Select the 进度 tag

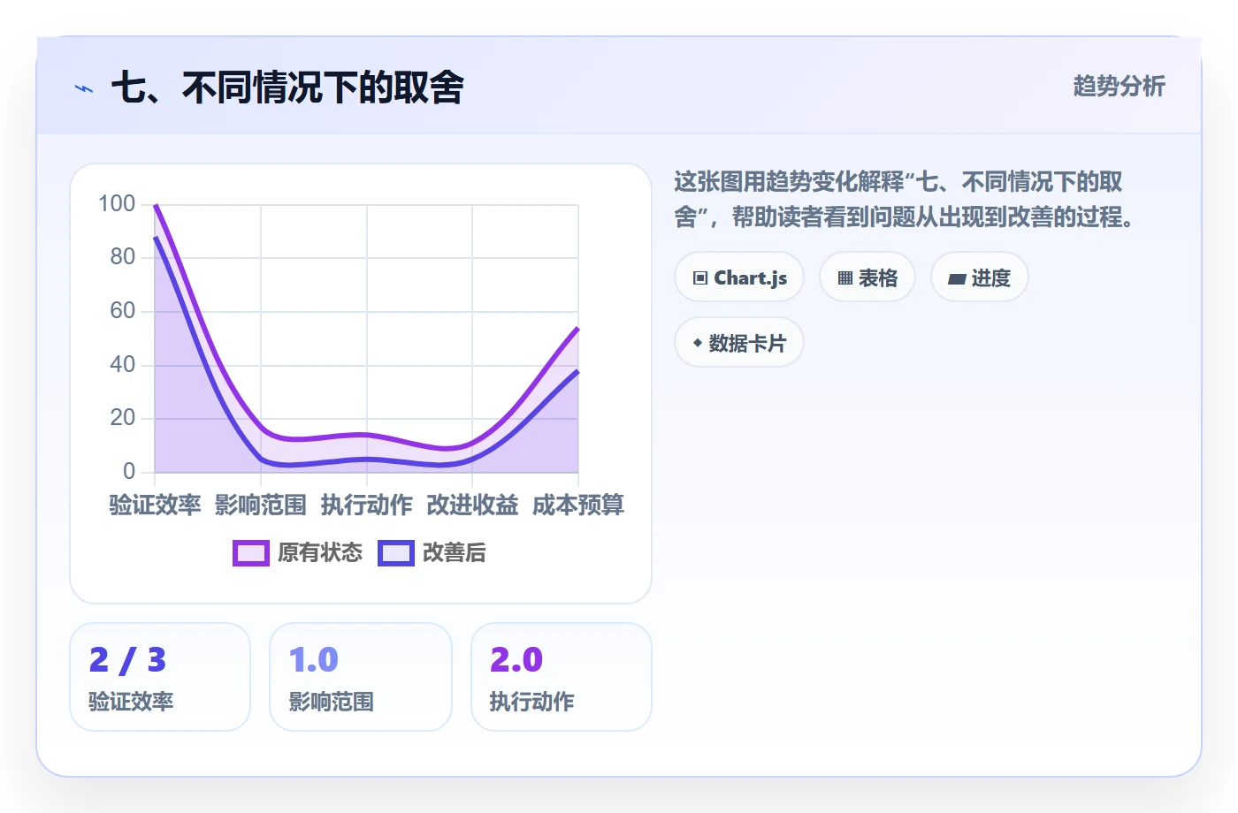[980, 277]
